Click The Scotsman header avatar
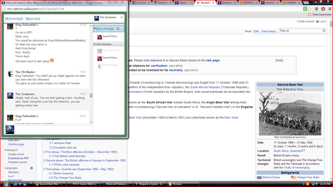Screen dimensions: 333x187 click(97, 18)
